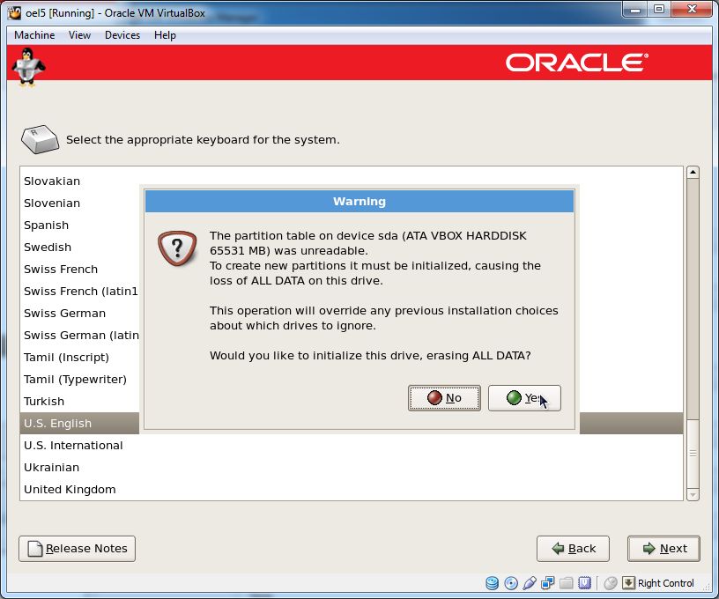Click the keyboard list scrollbar thumb
This screenshot has height=599, width=719.
coord(693,454)
